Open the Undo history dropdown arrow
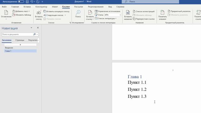The height and width of the screenshot is (113, 201). point(34,2)
